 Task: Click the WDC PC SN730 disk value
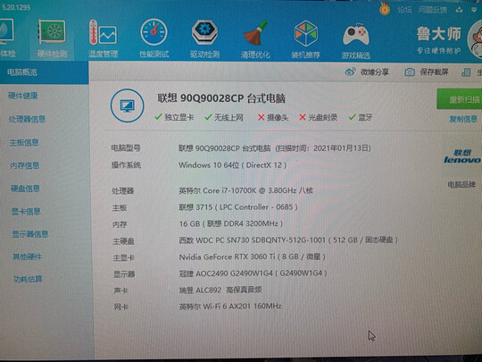click(x=288, y=240)
